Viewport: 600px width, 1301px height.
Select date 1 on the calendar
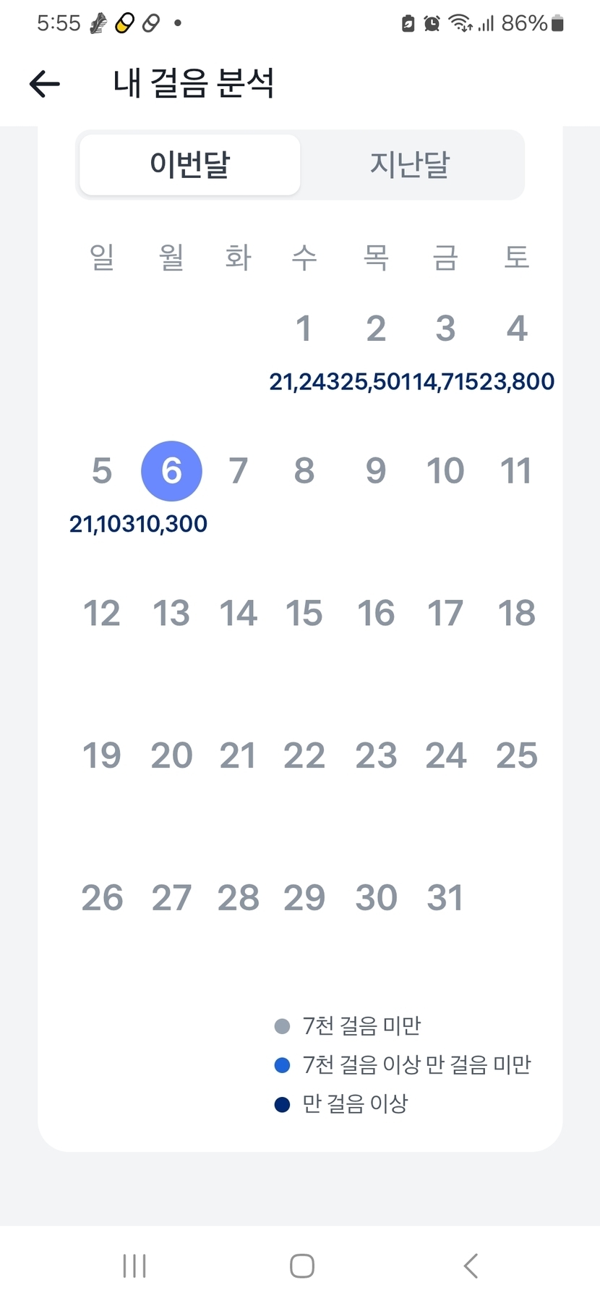(x=304, y=329)
